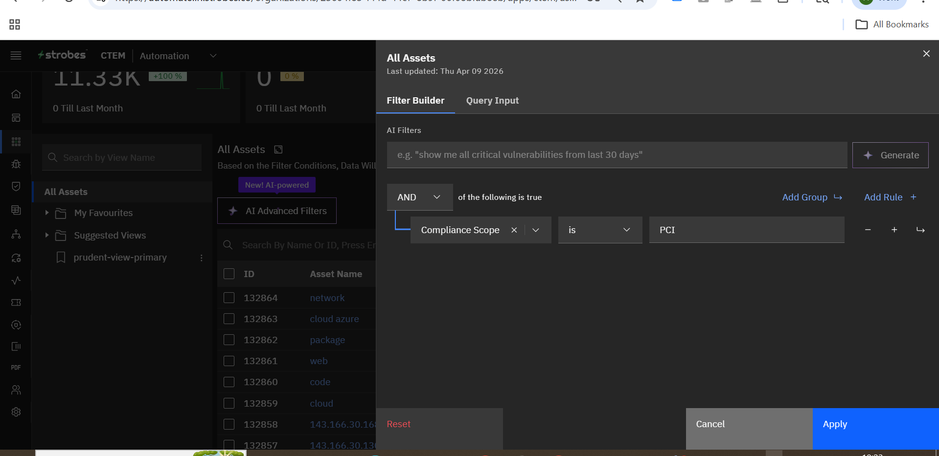The image size is (939, 456).
Task: Click Add Group in the filter builder
Action: click(x=812, y=197)
